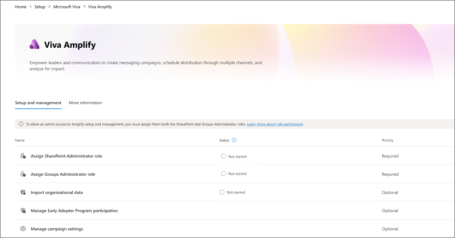Click 'Not started' text in SharePoint Administrator row
This screenshot has width=455, height=238.
point(237,157)
